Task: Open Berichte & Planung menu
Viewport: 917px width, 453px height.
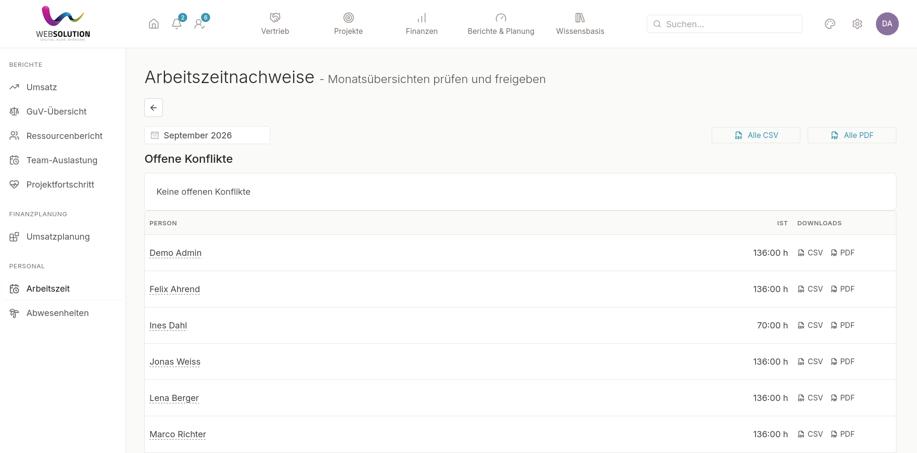Action: 501,24
